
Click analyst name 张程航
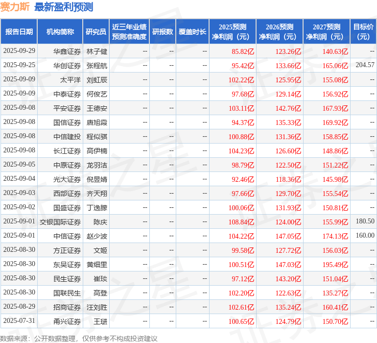97,65
